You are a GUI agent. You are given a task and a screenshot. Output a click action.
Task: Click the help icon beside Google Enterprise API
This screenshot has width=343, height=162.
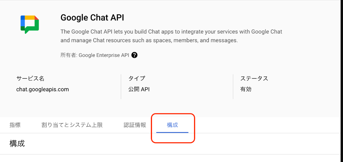134,55
